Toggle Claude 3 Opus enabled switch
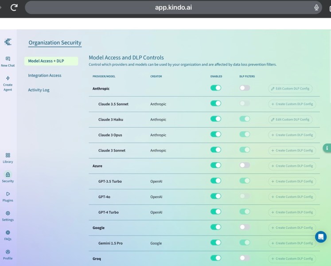The height and width of the screenshot is (266, 331). tap(215, 134)
